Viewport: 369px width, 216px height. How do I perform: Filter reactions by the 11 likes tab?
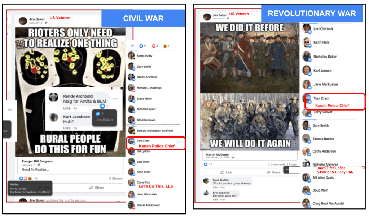pyautogui.click(x=143, y=46)
